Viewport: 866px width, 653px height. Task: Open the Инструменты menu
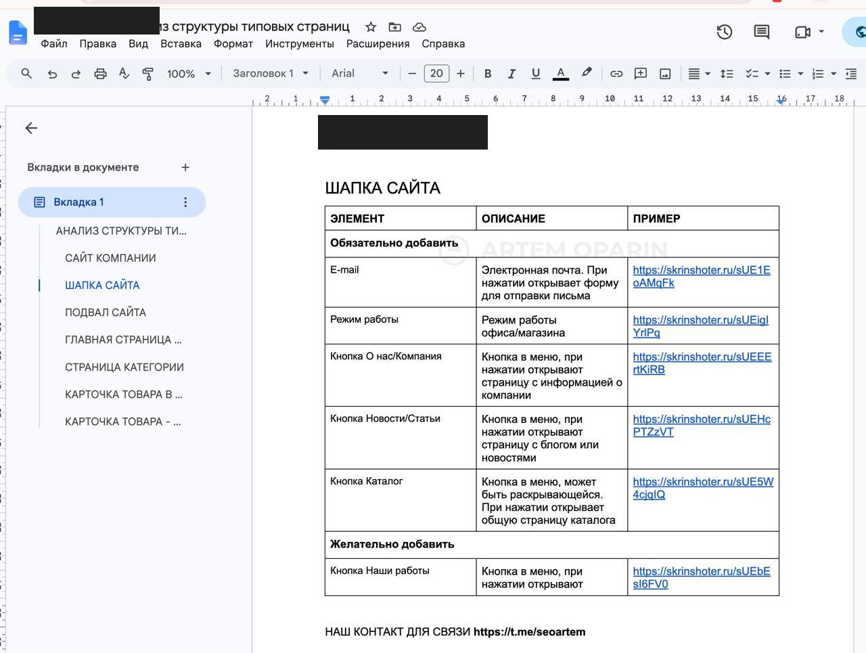pyautogui.click(x=300, y=43)
